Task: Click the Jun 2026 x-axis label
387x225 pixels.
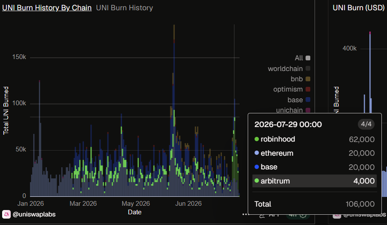Action: (188, 204)
